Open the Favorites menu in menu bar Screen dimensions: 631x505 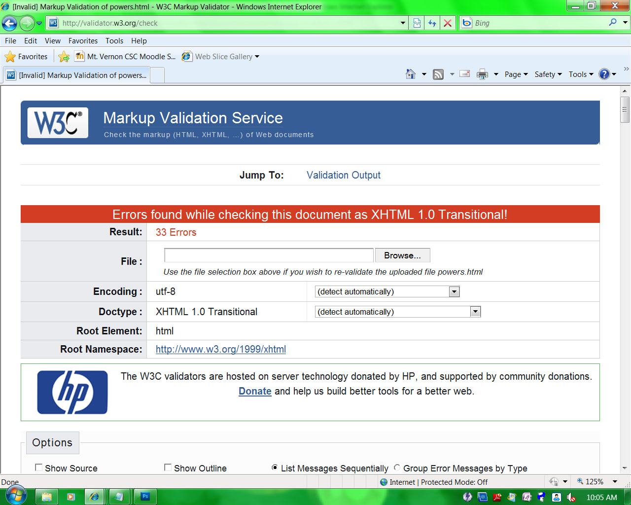click(x=83, y=41)
